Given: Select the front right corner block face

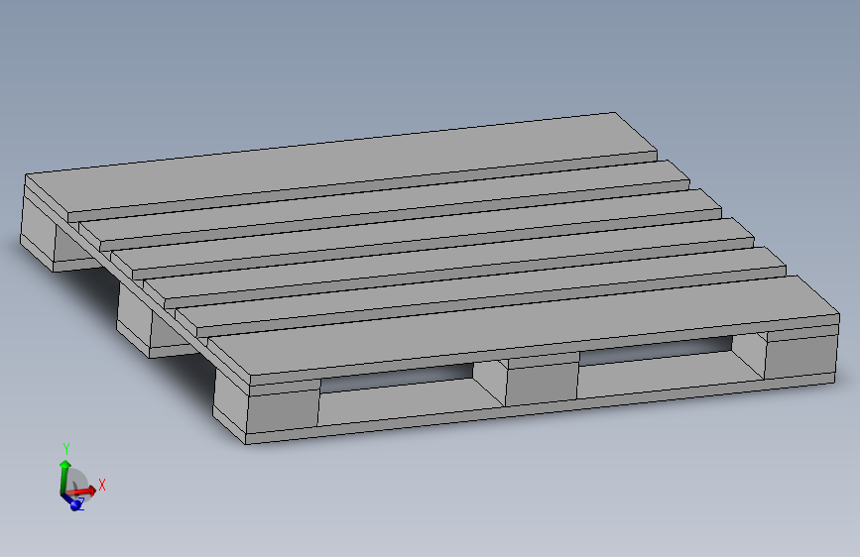Looking at the screenshot, I should [801, 359].
